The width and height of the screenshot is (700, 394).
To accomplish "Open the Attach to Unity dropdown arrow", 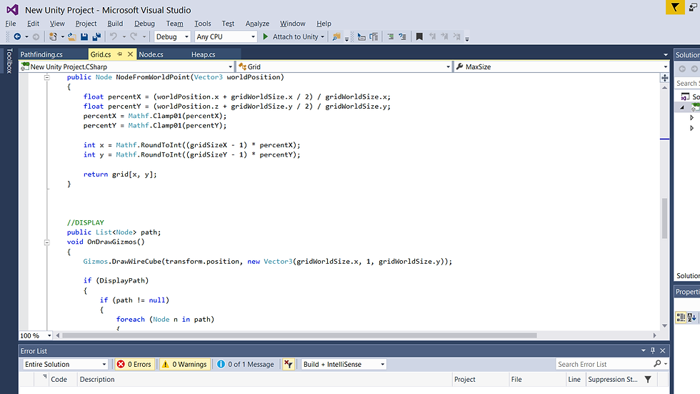I will [x=322, y=36].
